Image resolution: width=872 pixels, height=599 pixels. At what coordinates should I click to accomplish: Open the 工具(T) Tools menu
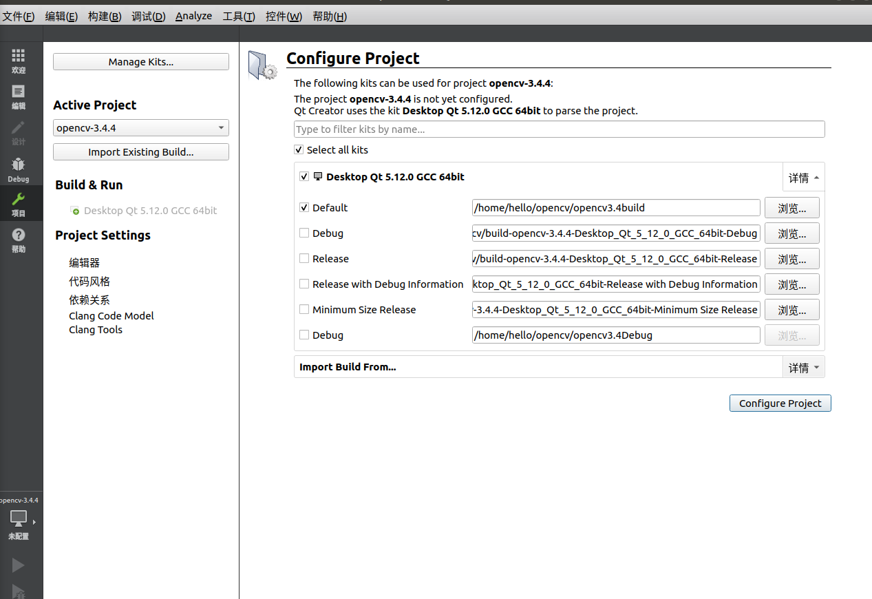[x=239, y=16]
